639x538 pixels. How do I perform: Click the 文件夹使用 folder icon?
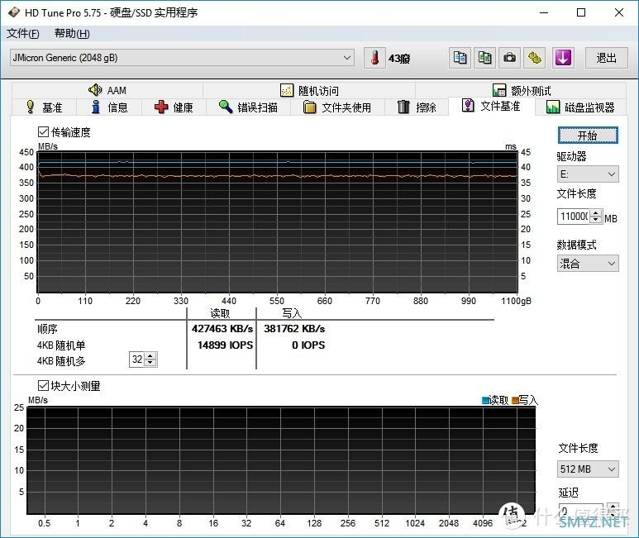pos(310,107)
